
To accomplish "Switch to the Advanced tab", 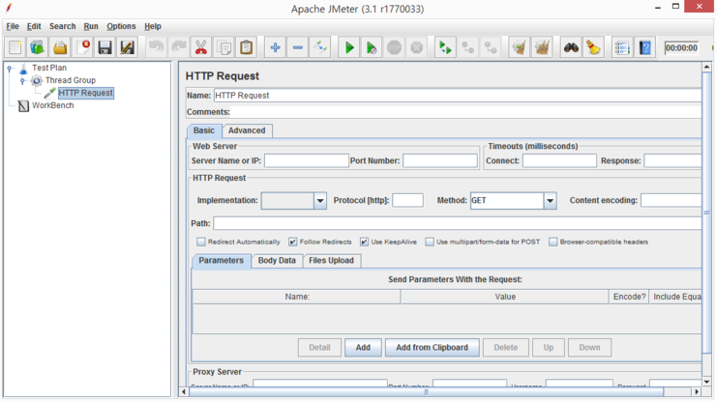I will pos(247,130).
